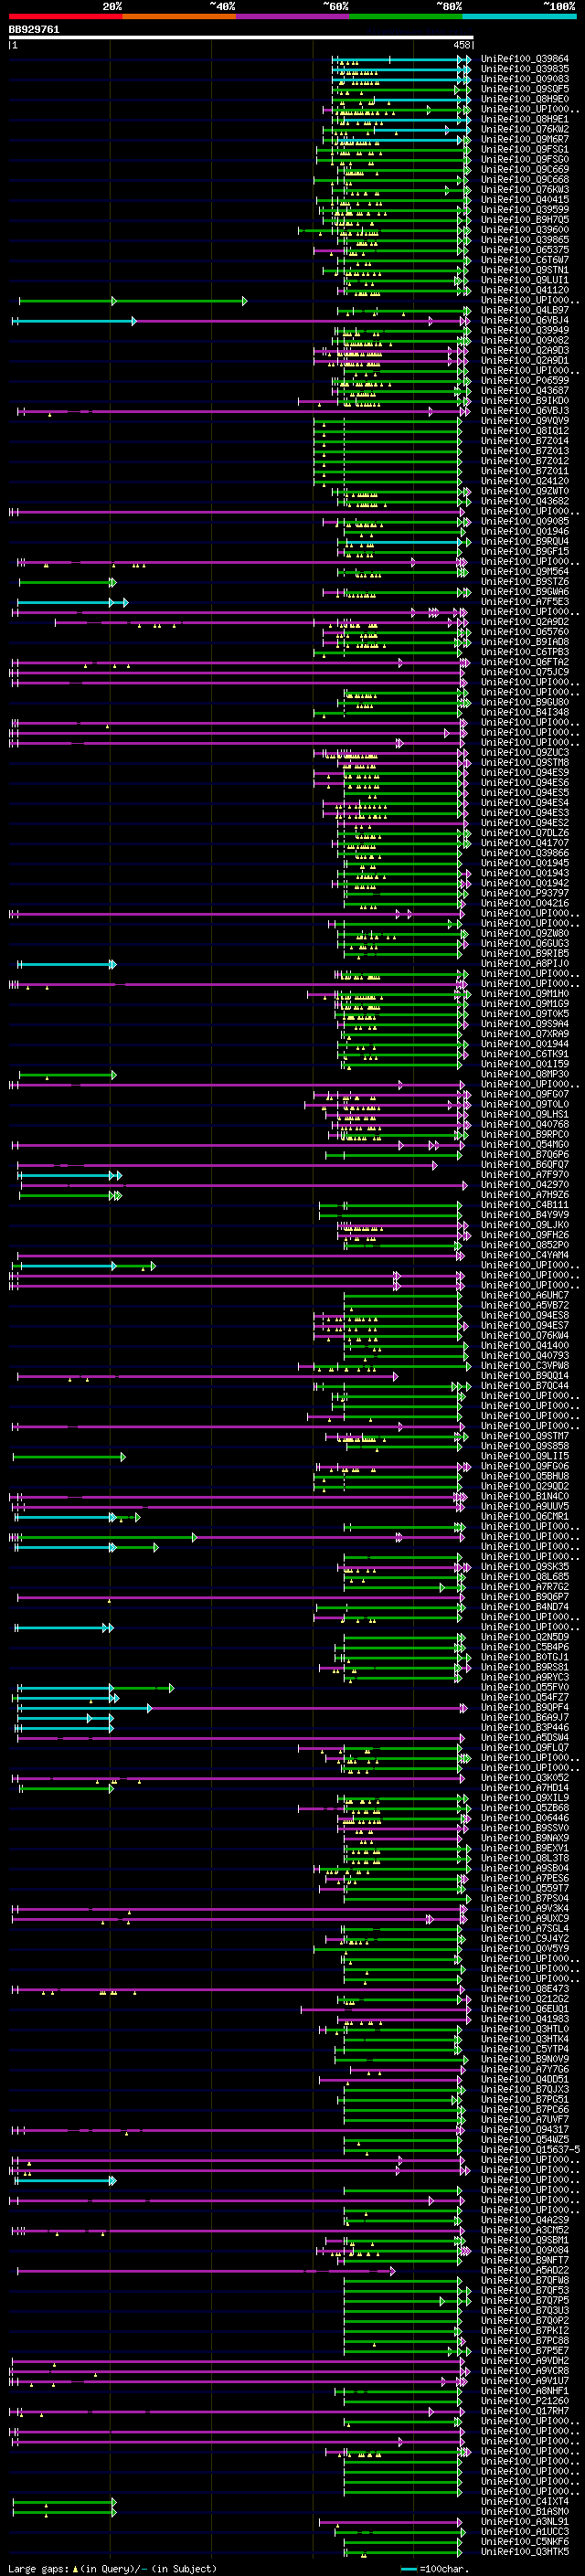Select the label UniRef100_Q9M6R7
The height and width of the screenshot is (2576, 585).
point(525,139)
